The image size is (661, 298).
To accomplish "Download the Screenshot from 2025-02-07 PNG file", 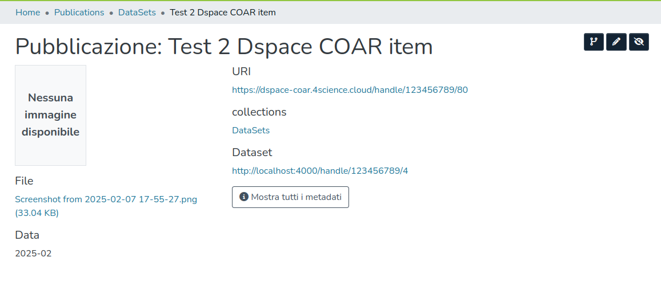I will tap(106, 199).
